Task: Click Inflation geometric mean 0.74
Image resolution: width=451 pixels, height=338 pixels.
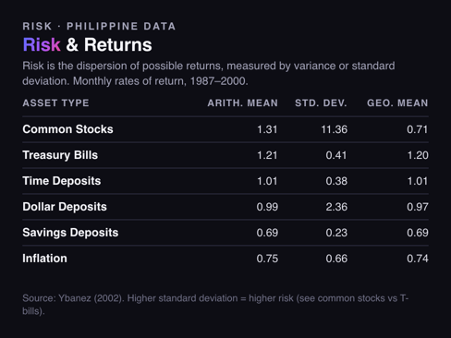Action: (418, 259)
